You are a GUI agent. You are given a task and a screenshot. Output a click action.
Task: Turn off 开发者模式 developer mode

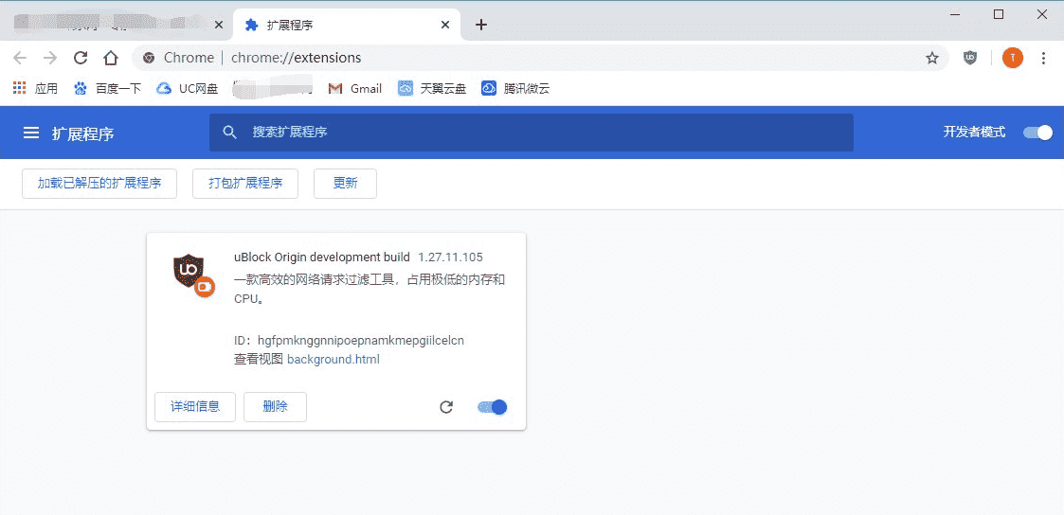1037,133
